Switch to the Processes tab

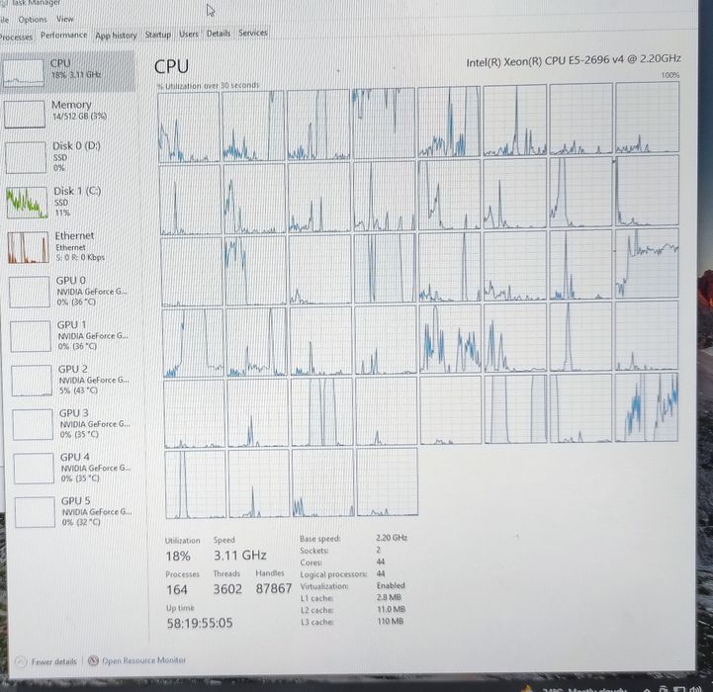16,37
